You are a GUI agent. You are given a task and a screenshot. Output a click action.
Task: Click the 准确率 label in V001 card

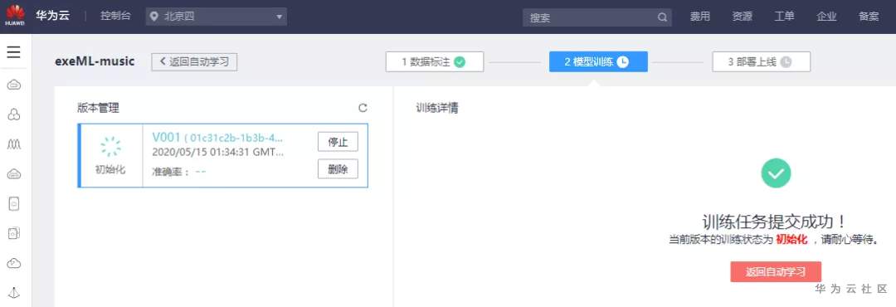tap(170, 172)
